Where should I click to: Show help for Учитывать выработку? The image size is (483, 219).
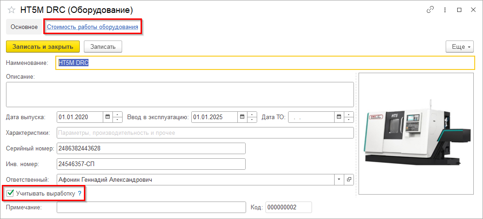[x=79, y=194]
